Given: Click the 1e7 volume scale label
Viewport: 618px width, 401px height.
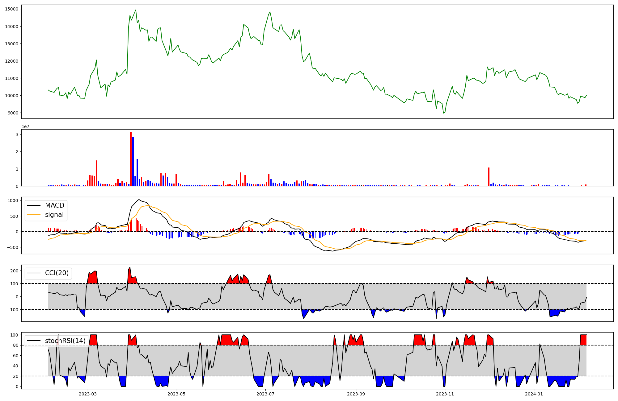Looking at the screenshot, I should tap(25, 126).
